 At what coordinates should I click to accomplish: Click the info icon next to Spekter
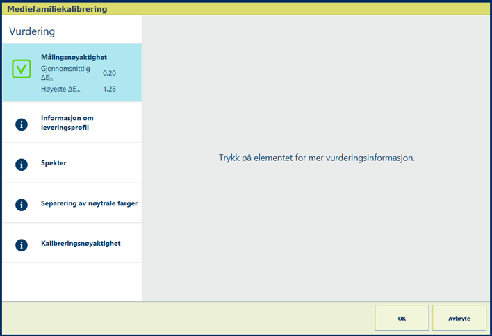(x=22, y=165)
